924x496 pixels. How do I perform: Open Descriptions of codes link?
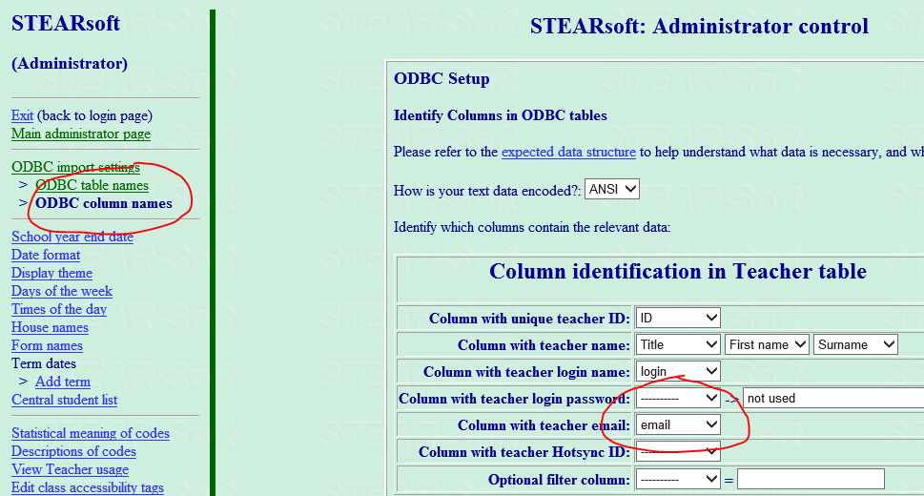73,452
